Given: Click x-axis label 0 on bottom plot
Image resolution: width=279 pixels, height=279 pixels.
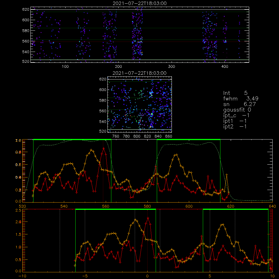Looking at the screenshot, I should 147,276.
